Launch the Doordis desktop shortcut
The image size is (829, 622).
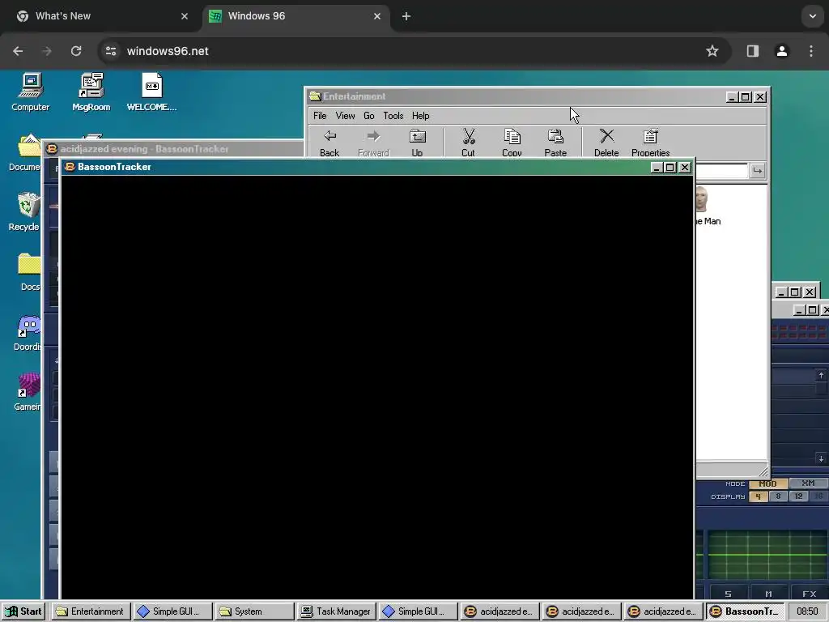pos(28,333)
